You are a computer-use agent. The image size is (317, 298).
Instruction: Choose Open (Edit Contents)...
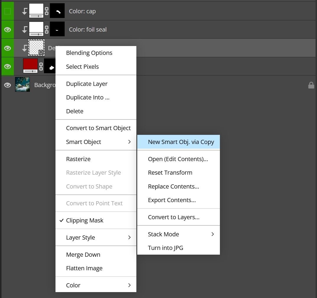[x=179, y=159]
